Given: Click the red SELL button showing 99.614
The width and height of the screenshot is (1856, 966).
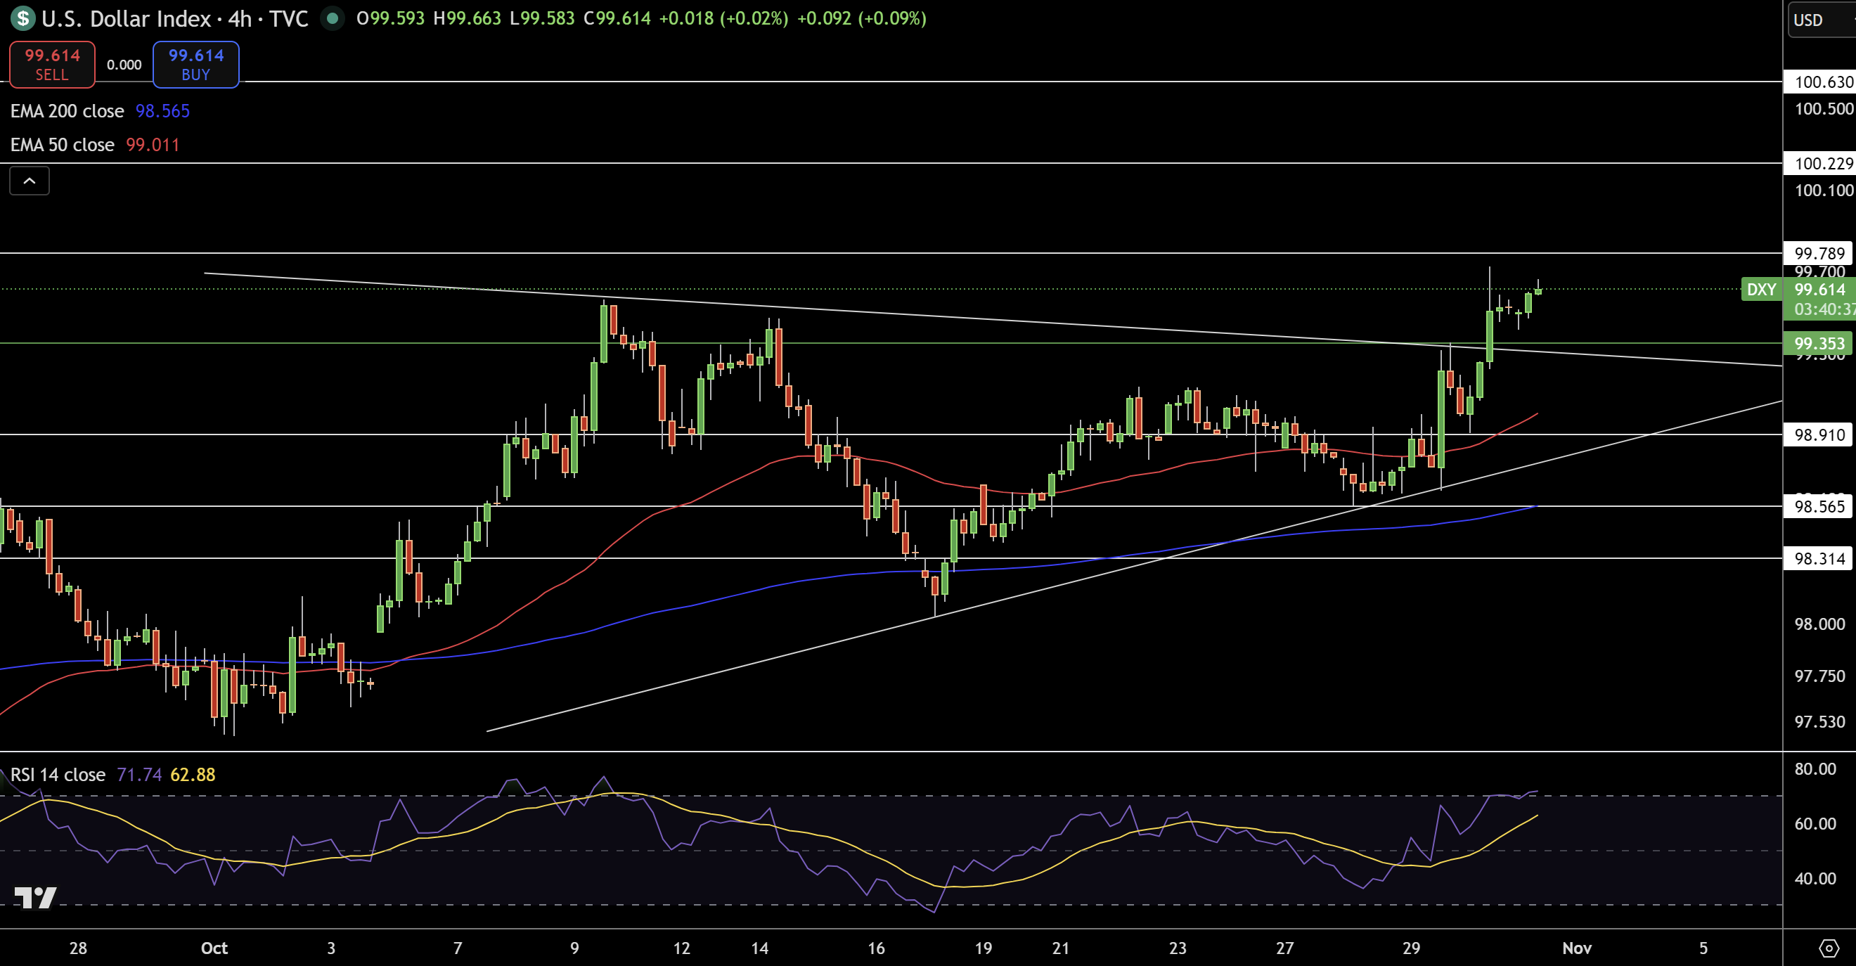Looking at the screenshot, I should [x=51, y=64].
